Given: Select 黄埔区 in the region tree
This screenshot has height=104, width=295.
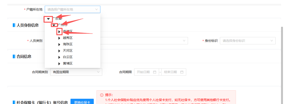Looking at the screenshot, I should tap(68, 64).
